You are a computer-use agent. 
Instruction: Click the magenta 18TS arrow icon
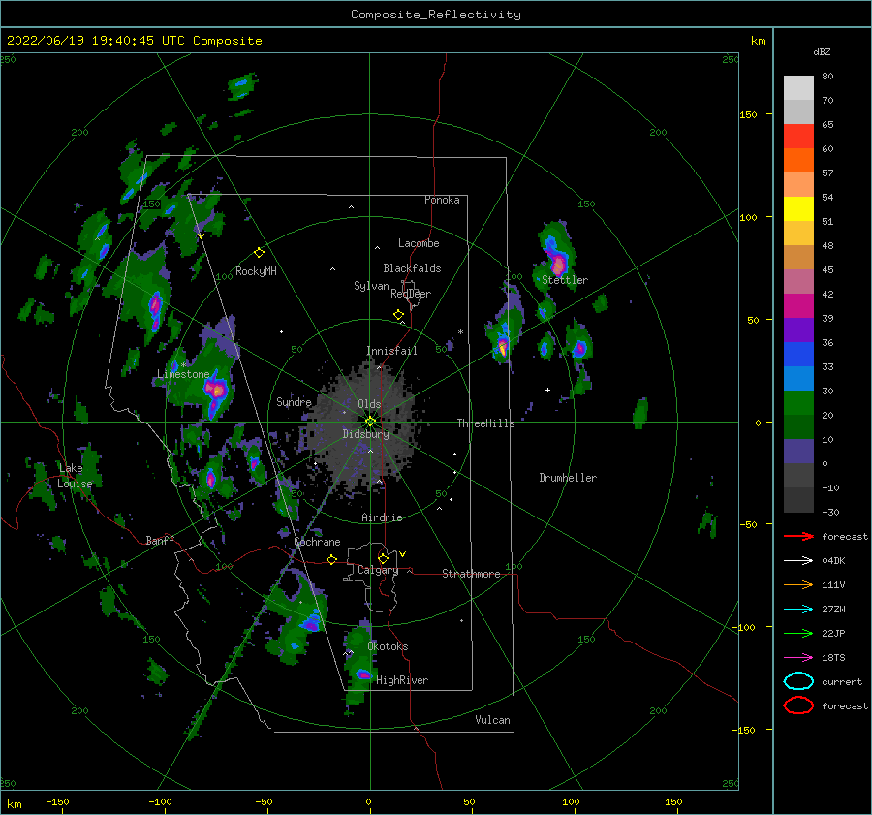tap(798, 657)
